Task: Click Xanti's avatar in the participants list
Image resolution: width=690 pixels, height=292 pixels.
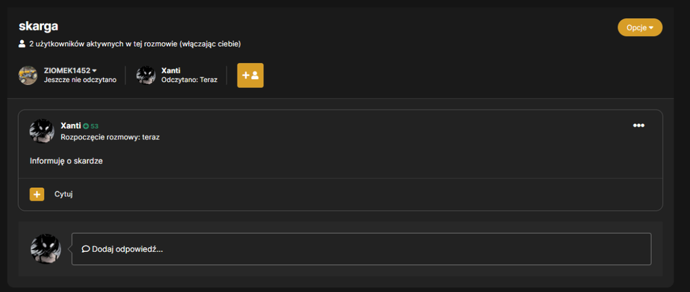Action: pyautogui.click(x=146, y=75)
